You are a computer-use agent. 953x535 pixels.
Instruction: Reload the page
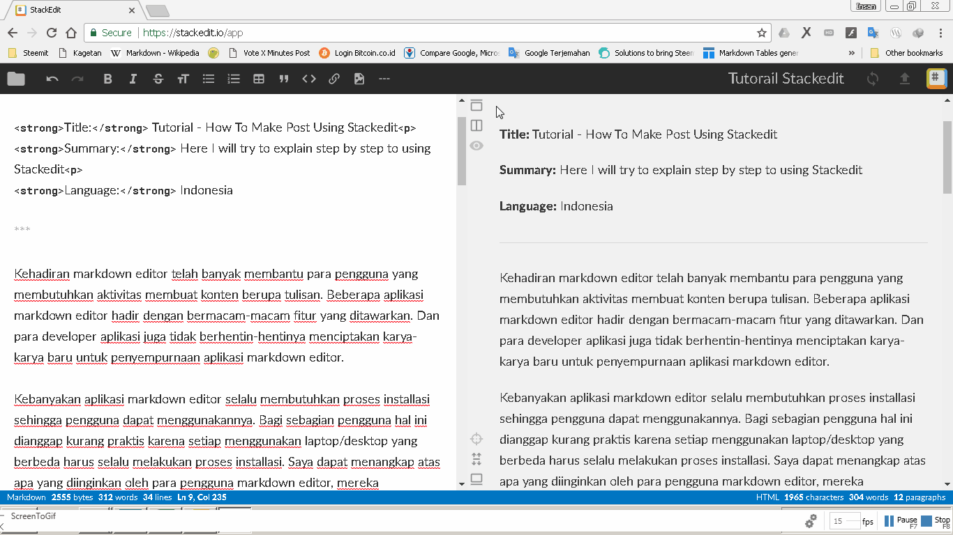pyautogui.click(x=52, y=33)
